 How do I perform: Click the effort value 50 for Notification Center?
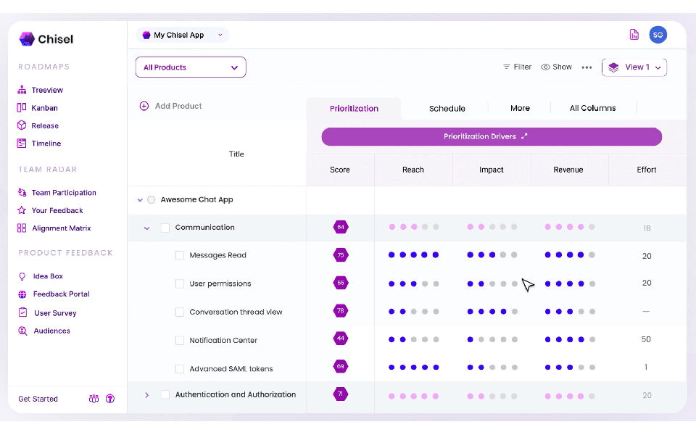tap(646, 339)
